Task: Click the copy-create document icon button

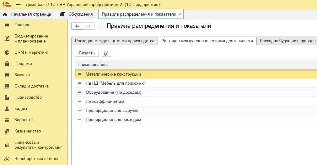Action: pyautogui.click(x=106, y=53)
